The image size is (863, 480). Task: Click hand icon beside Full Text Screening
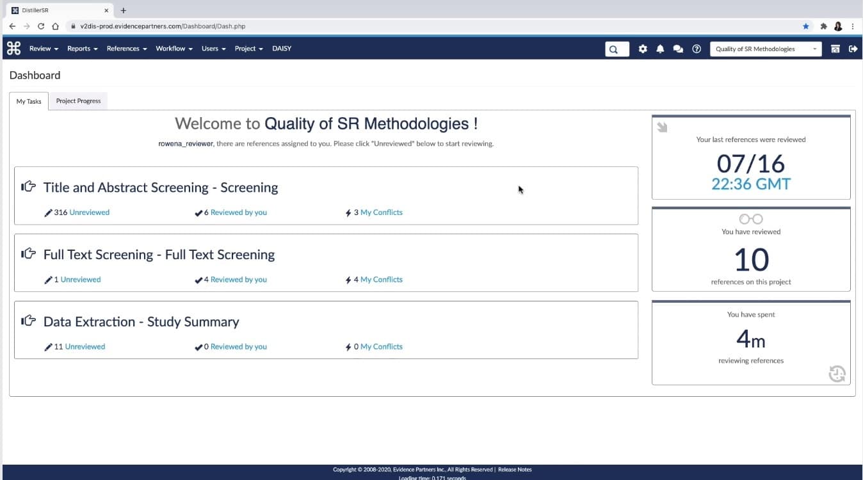coord(28,254)
